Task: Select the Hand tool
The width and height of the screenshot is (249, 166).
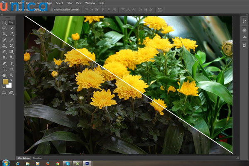Action: (4, 75)
